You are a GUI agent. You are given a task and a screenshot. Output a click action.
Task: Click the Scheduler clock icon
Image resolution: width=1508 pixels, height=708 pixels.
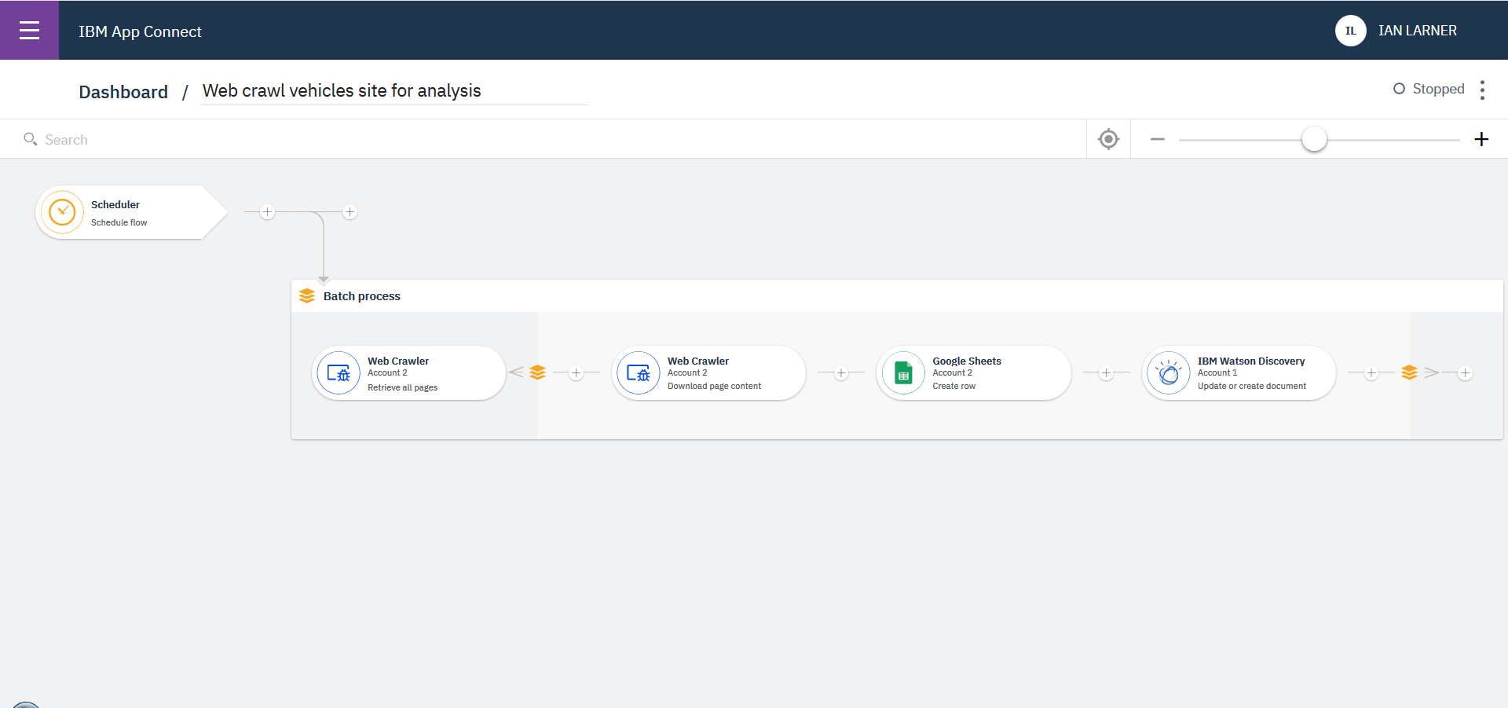point(62,212)
